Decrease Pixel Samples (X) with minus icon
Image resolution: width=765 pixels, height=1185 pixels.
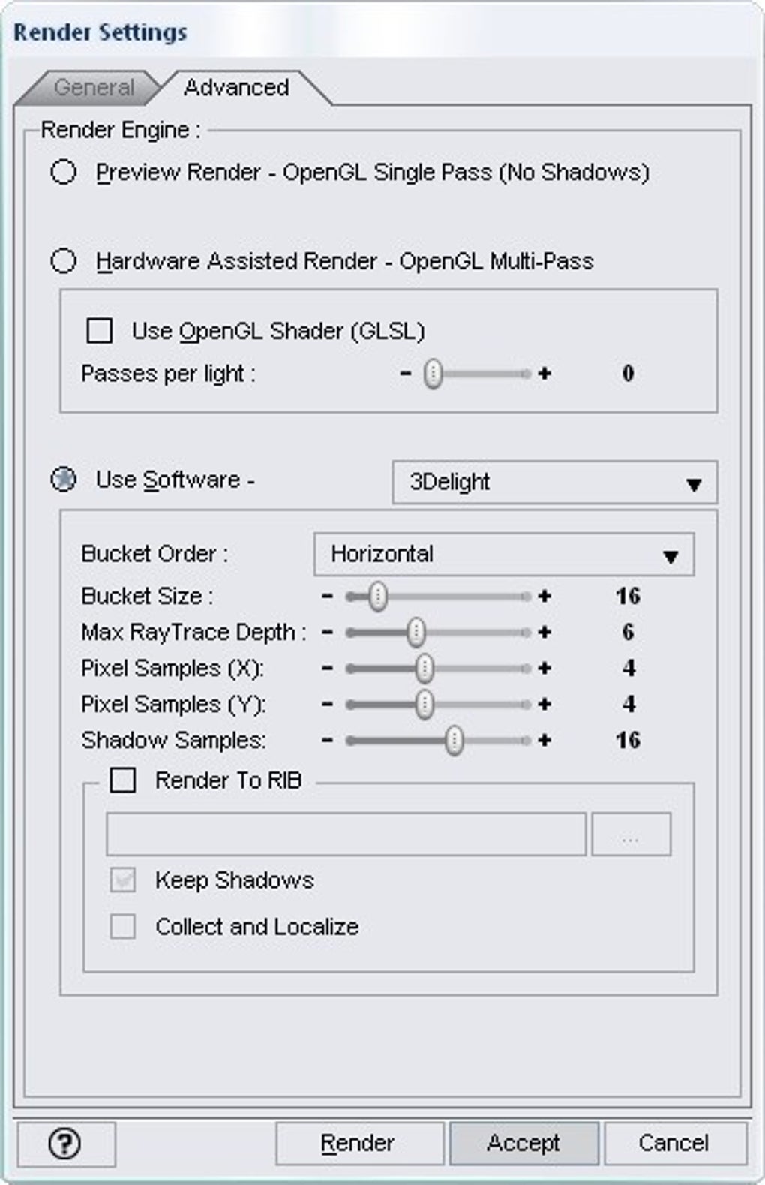tap(327, 669)
